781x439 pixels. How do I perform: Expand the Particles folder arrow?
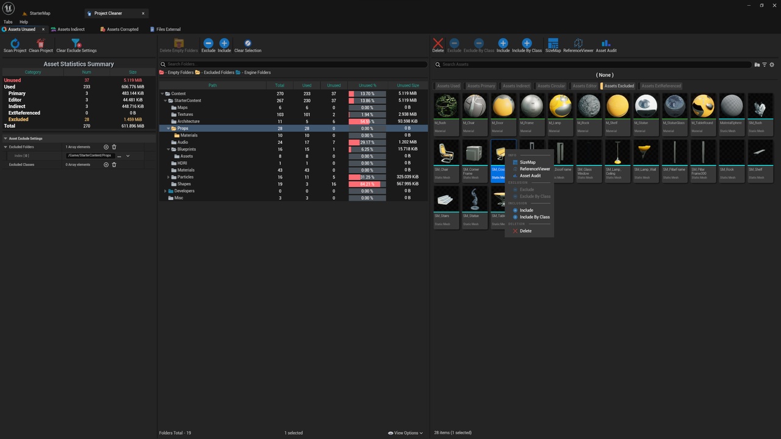point(169,177)
